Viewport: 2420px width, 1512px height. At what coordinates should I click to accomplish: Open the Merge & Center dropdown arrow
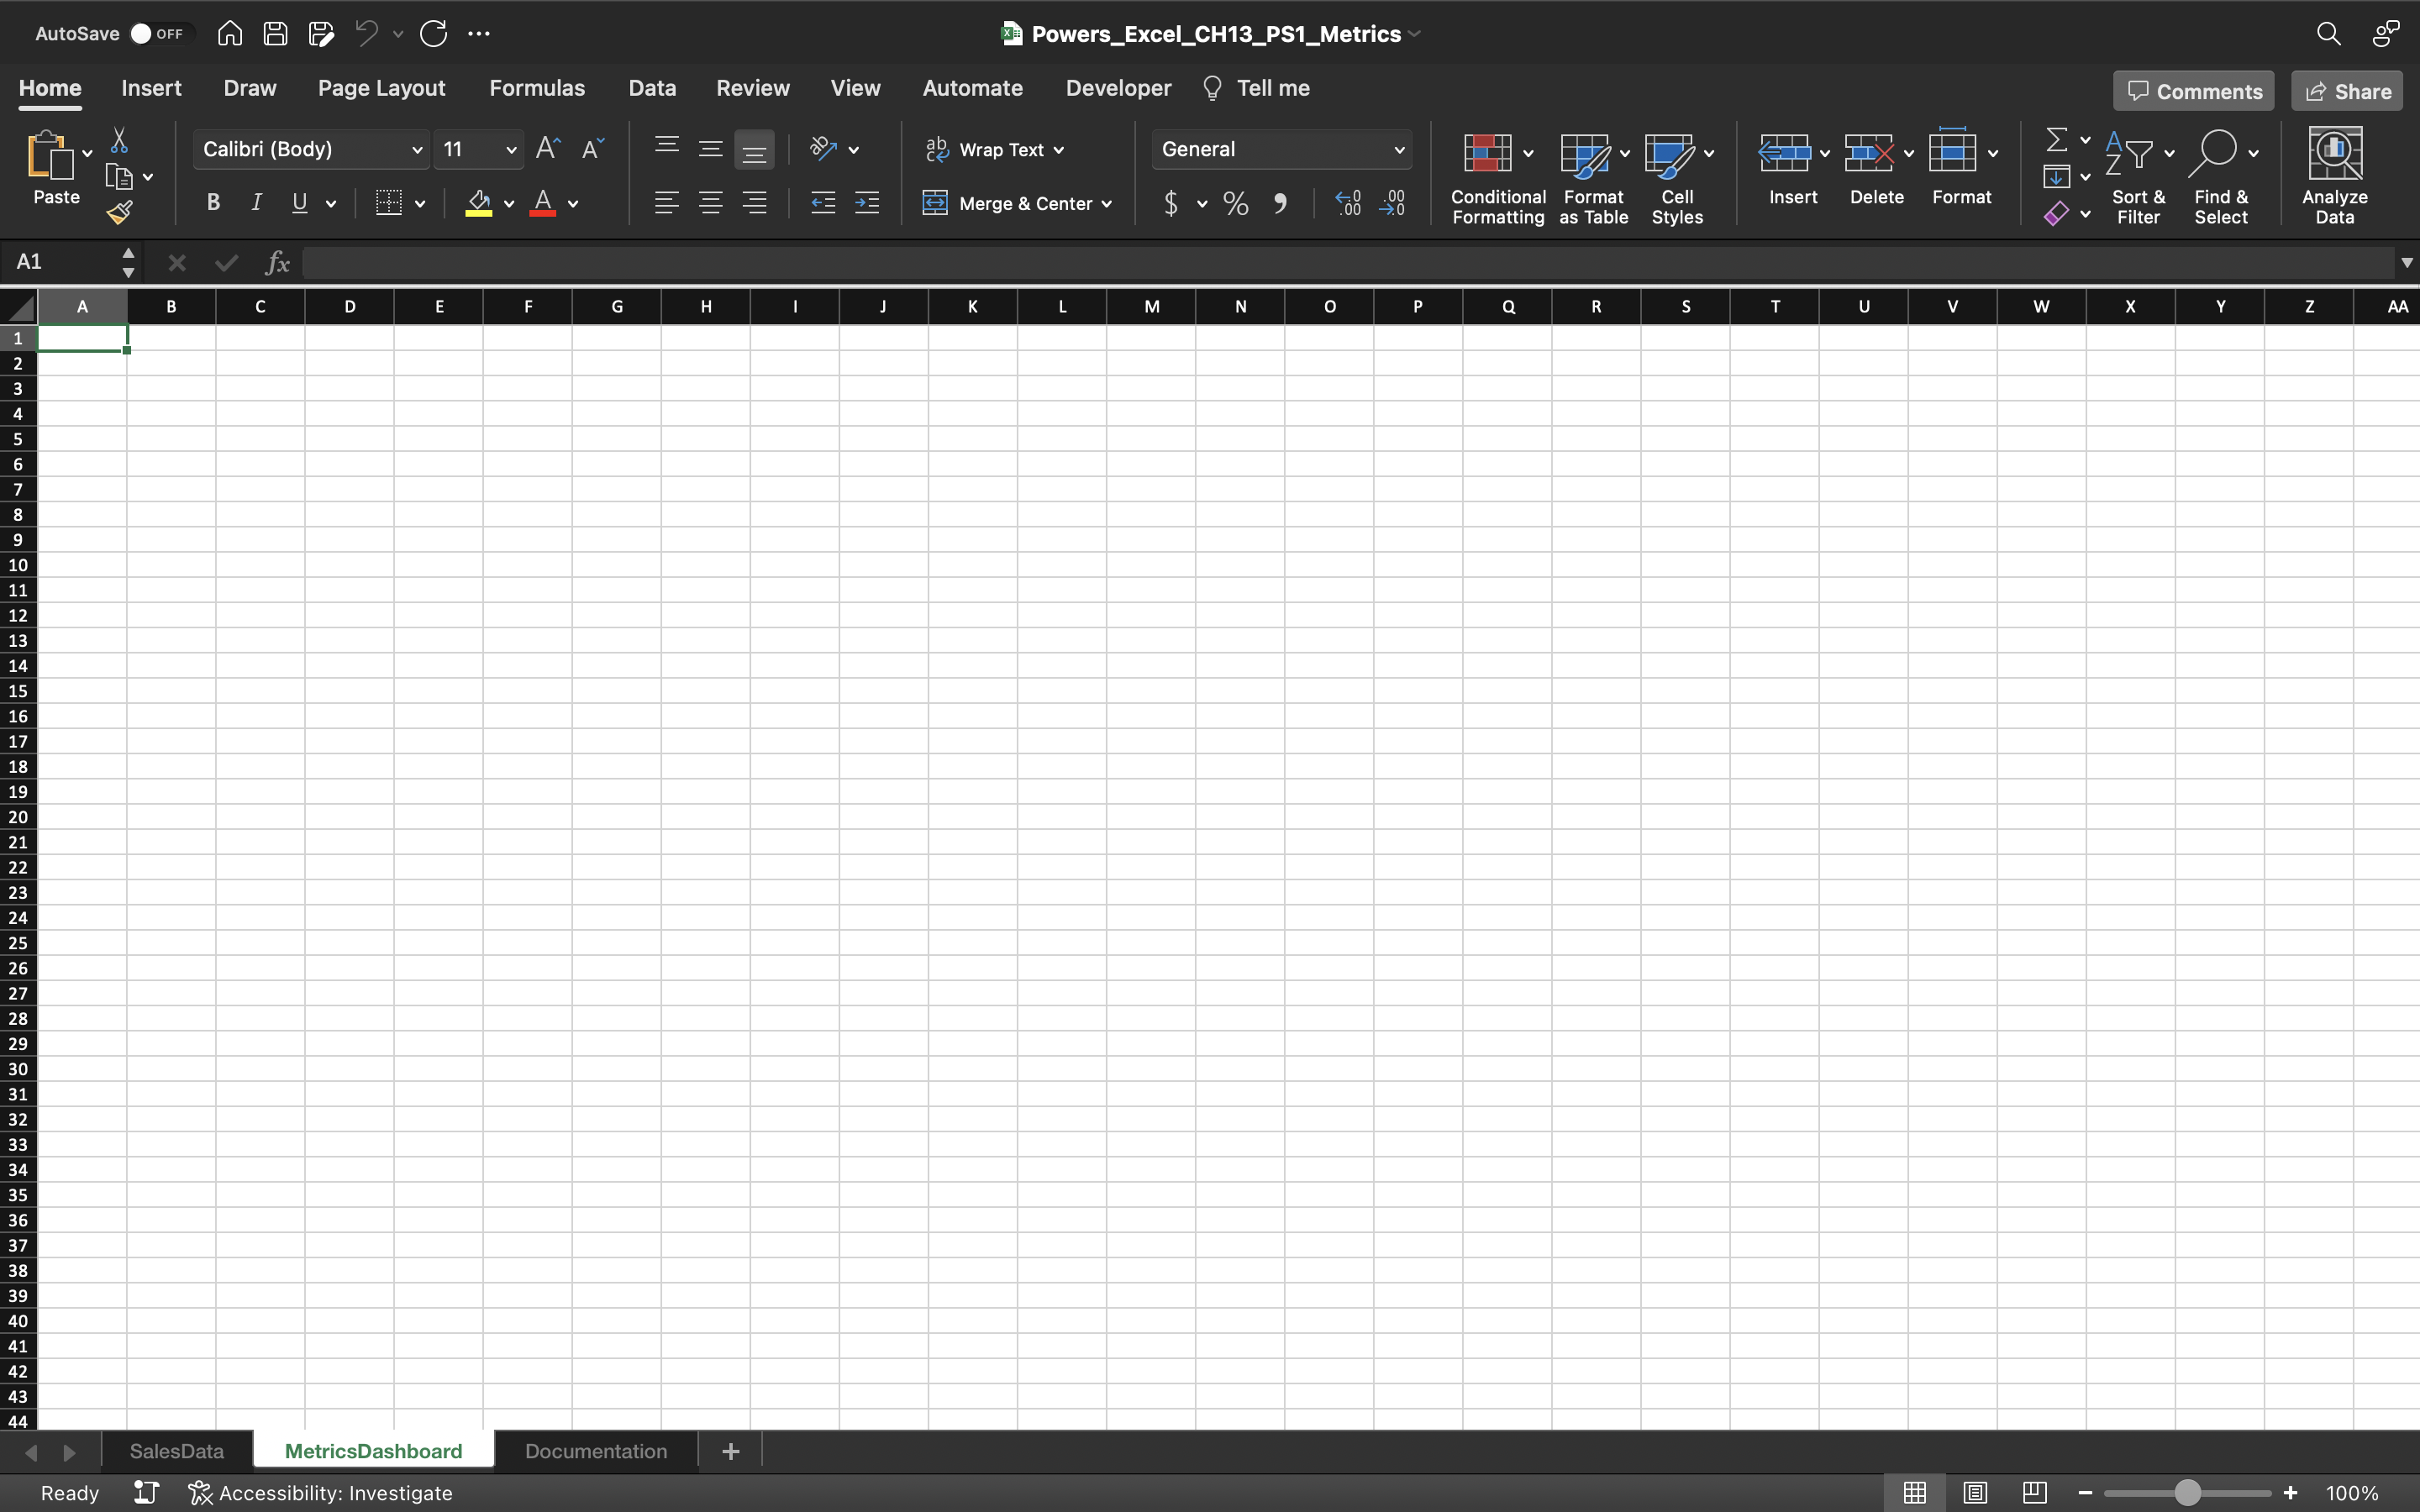1108,204
